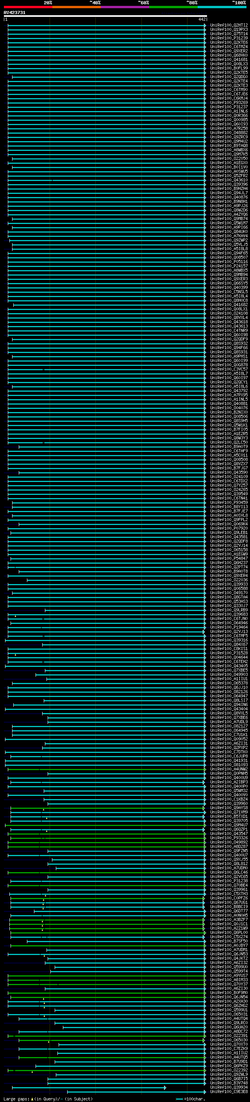
Task: Select the alignment bar for UniRef100_Q39934
Action: click(x=89, y=1088)
